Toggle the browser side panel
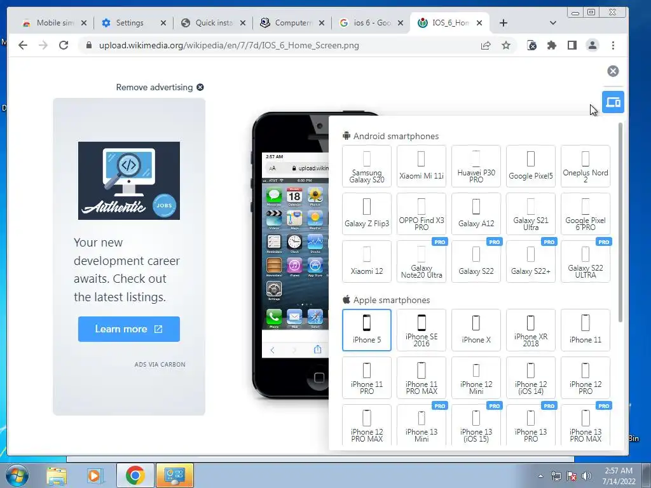This screenshot has width=651, height=488. [x=572, y=45]
